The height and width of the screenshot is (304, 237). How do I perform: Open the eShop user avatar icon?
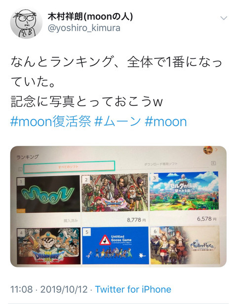pyautogui.click(x=208, y=150)
